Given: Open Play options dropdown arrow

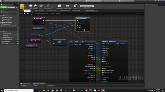Looking at the screenshot, I should tap(79, 7).
